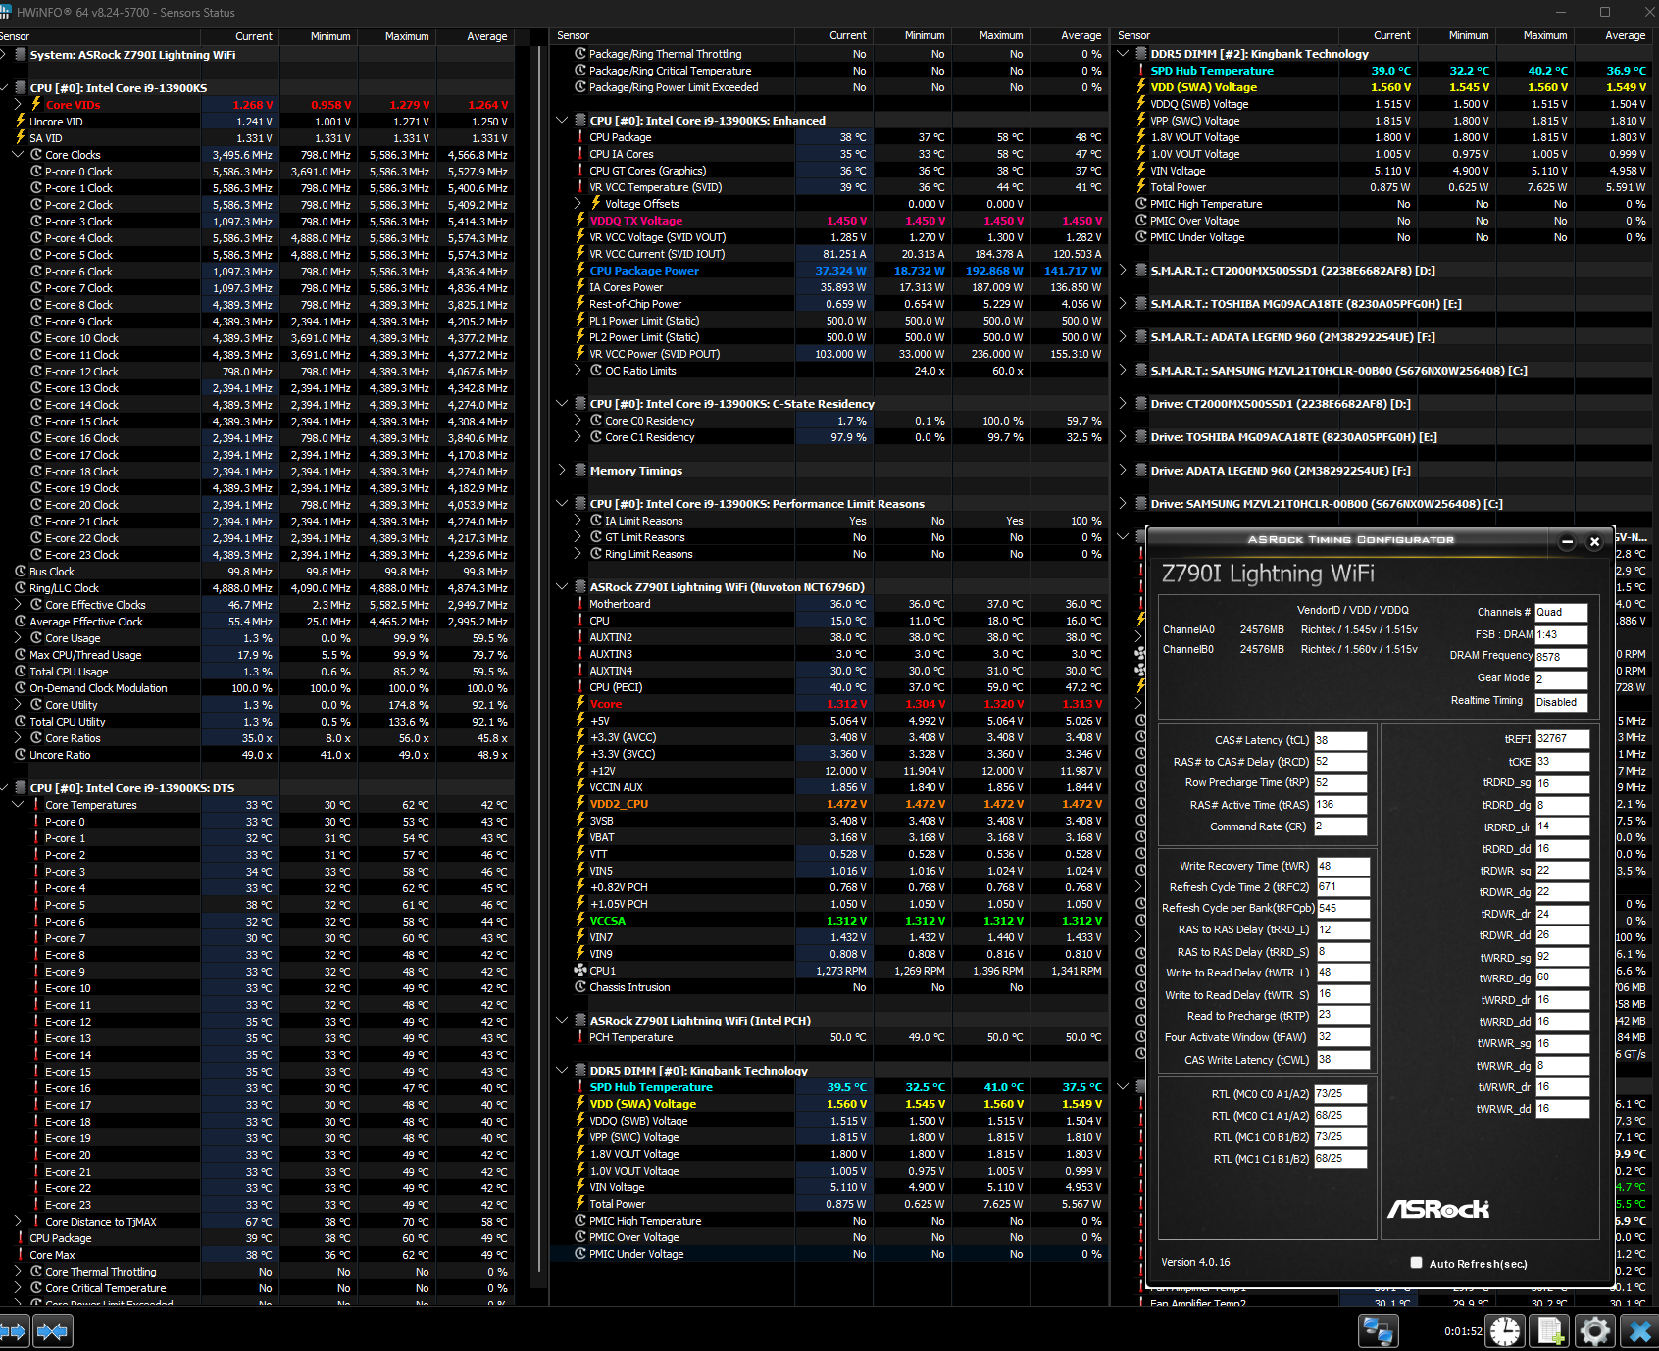Expand IA Limit Reasons
1659x1351 pixels.
click(x=578, y=521)
